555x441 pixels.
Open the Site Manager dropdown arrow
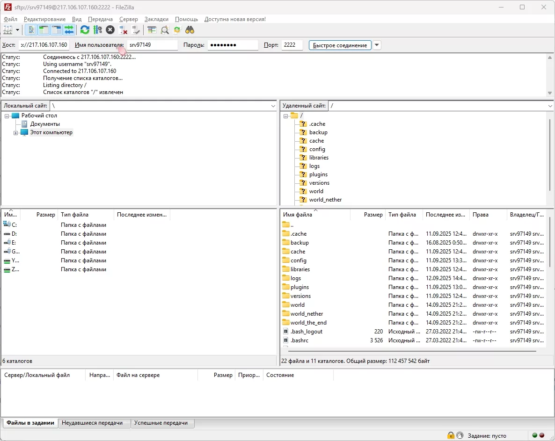tap(17, 29)
